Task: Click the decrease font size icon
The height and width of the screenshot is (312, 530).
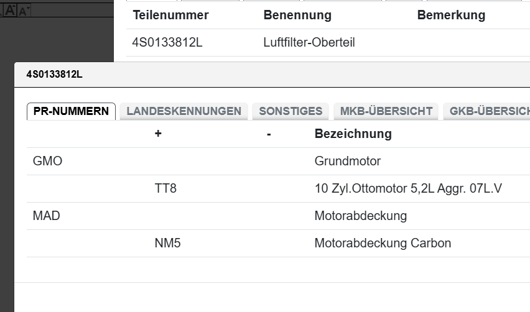Action: pyautogui.click(x=24, y=11)
